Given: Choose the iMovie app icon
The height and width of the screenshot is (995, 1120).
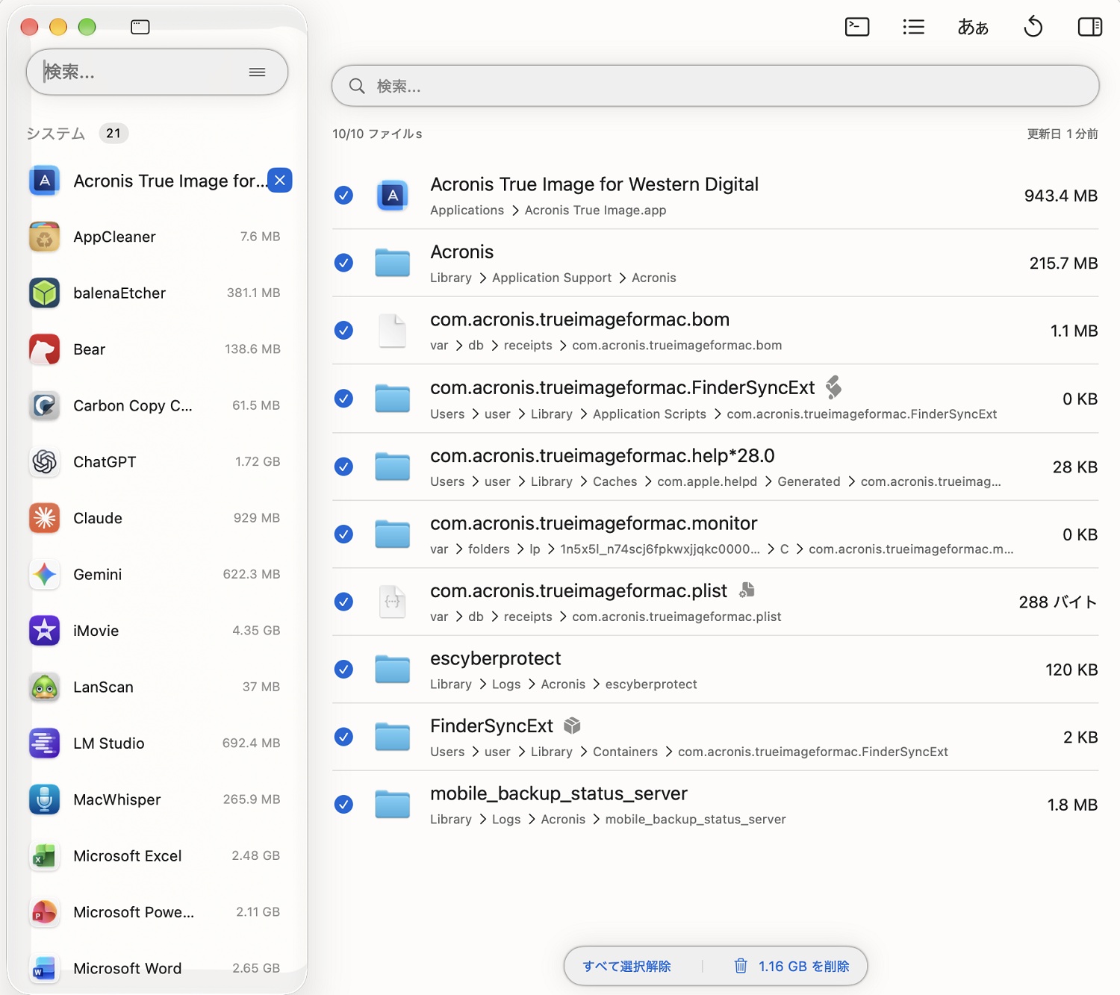Looking at the screenshot, I should pos(45,631).
